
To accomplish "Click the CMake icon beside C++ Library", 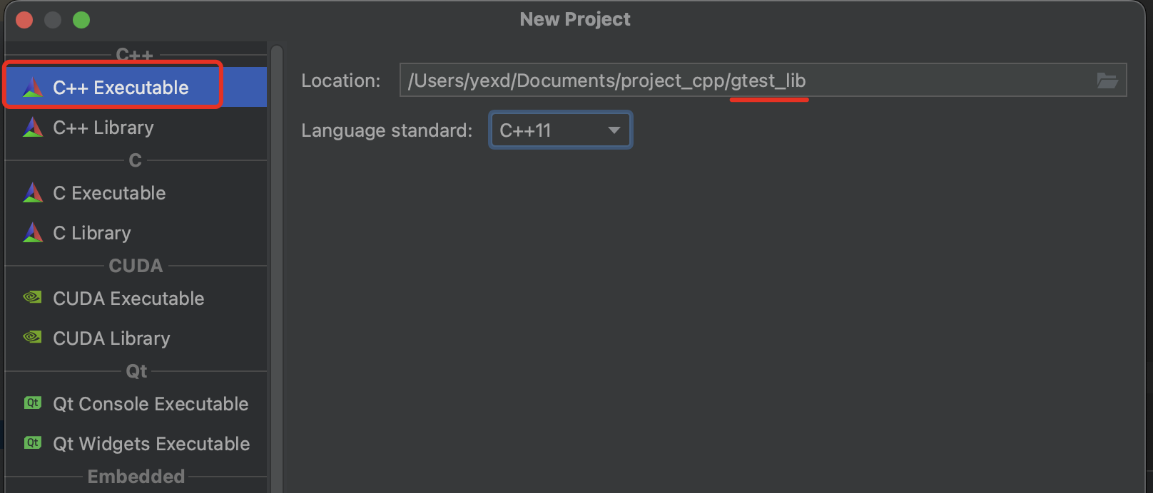I will [x=33, y=127].
